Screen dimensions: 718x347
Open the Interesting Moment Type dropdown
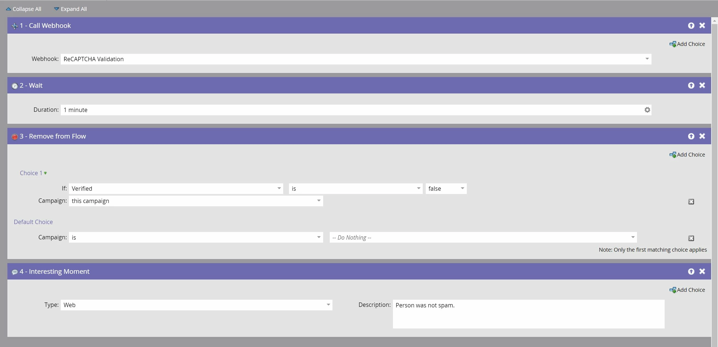[x=328, y=305]
